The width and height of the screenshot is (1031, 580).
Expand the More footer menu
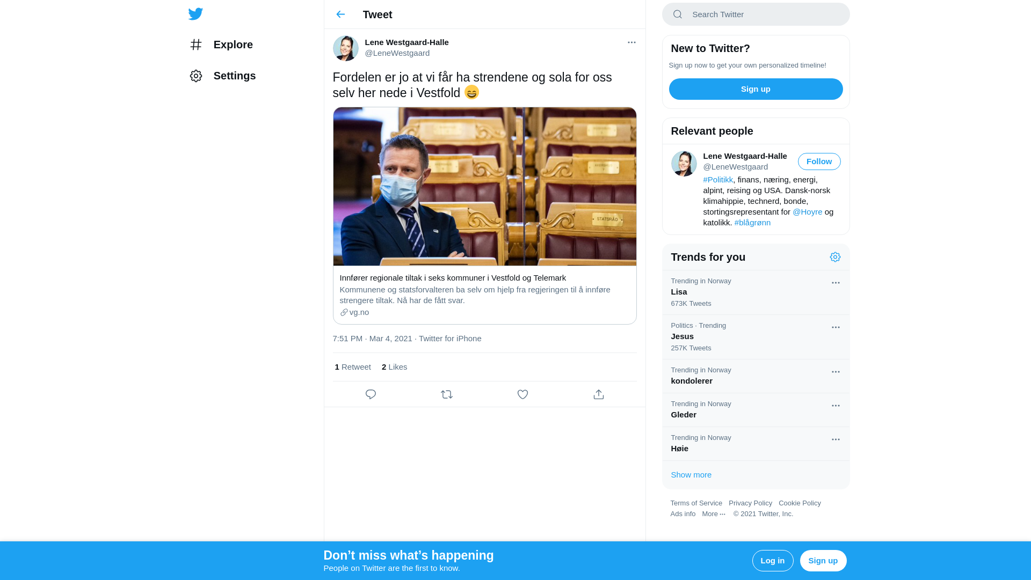[x=714, y=514]
